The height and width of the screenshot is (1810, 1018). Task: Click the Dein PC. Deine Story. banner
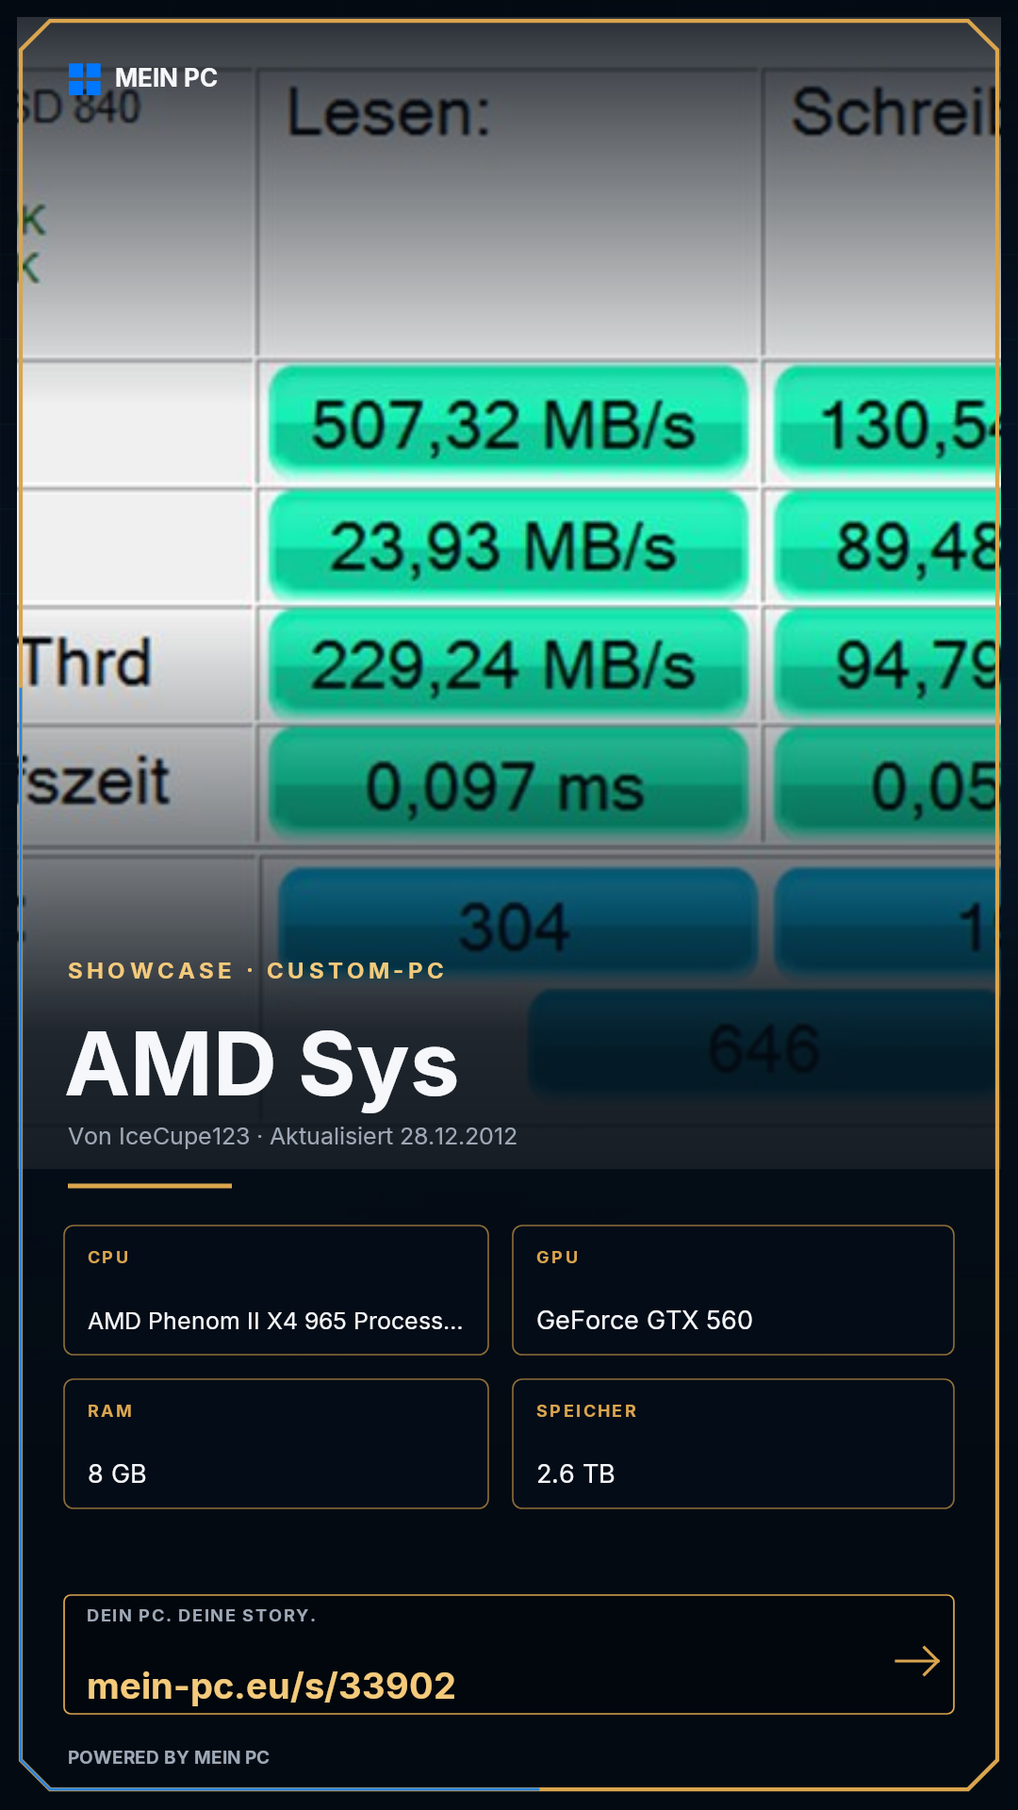coord(509,1654)
